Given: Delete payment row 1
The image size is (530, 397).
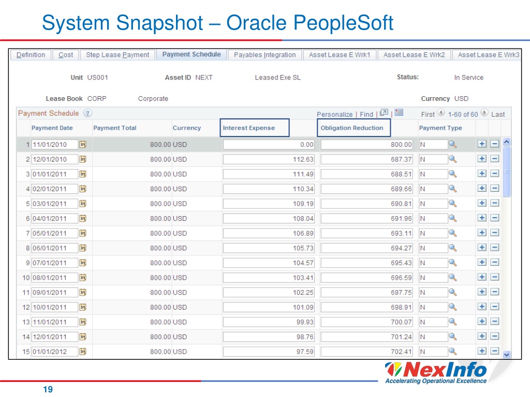Looking at the screenshot, I should click(x=494, y=144).
